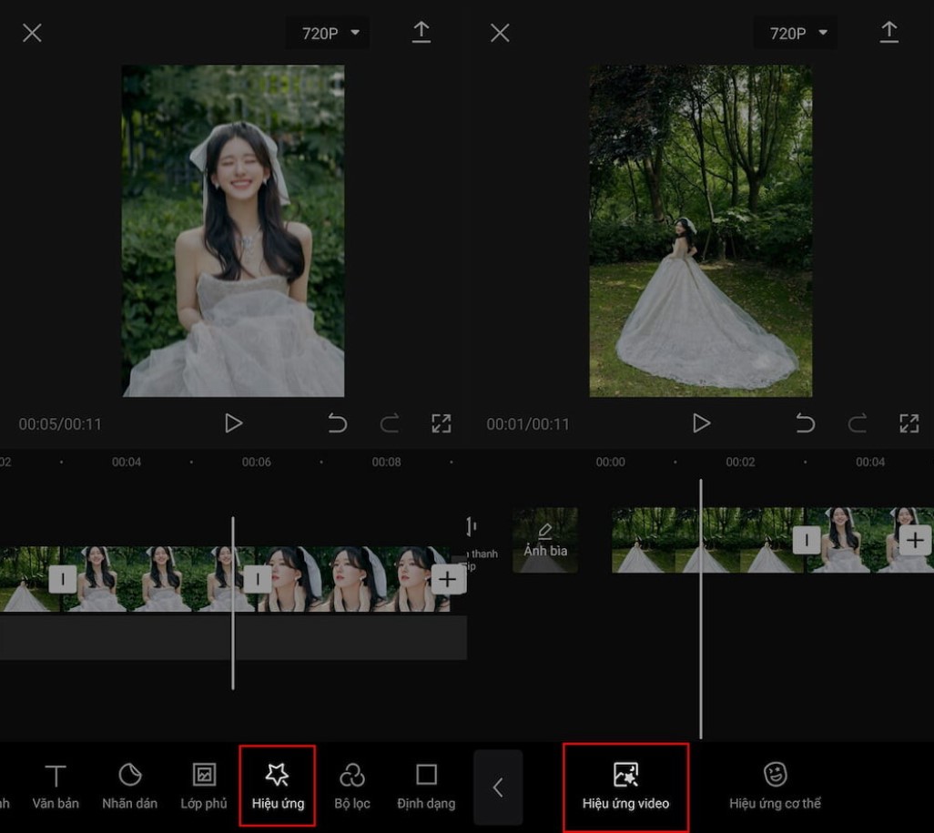934x833 pixels.
Task: Undo the last edit
Action: 337,422
